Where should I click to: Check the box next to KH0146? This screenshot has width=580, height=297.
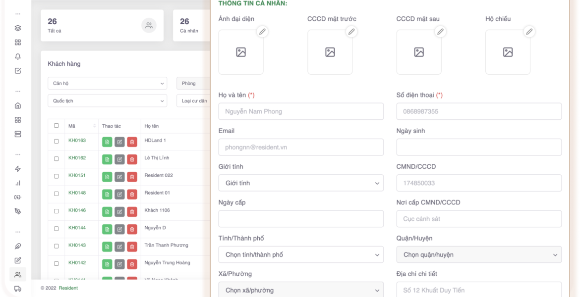[x=56, y=211]
